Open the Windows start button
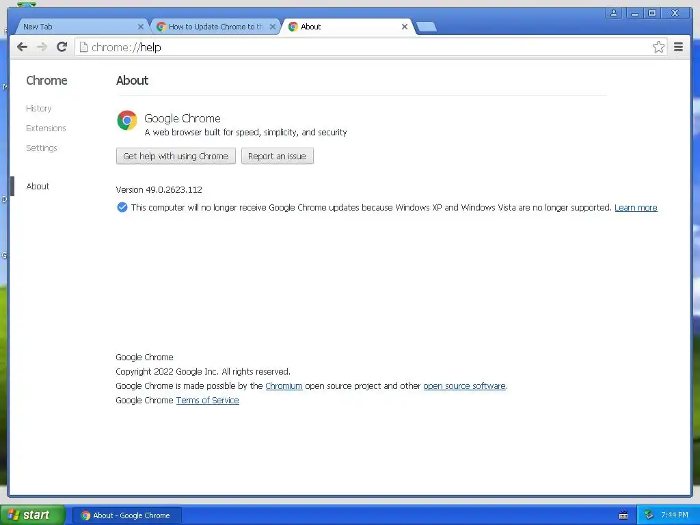 tap(32, 515)
